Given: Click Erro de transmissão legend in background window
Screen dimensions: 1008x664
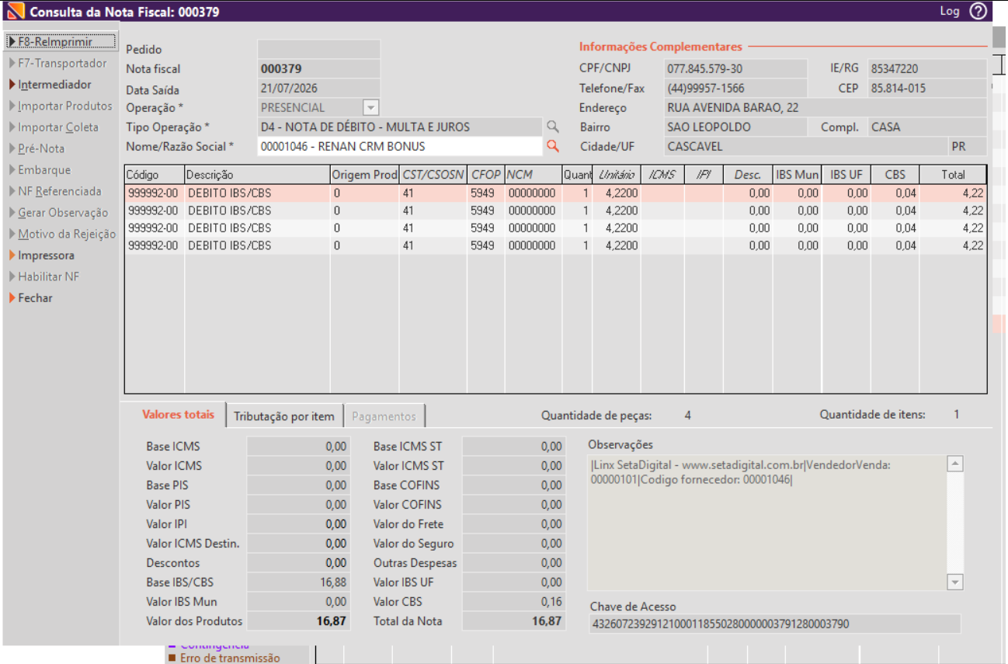Looking at the screenshot, I should click(224, 658).
